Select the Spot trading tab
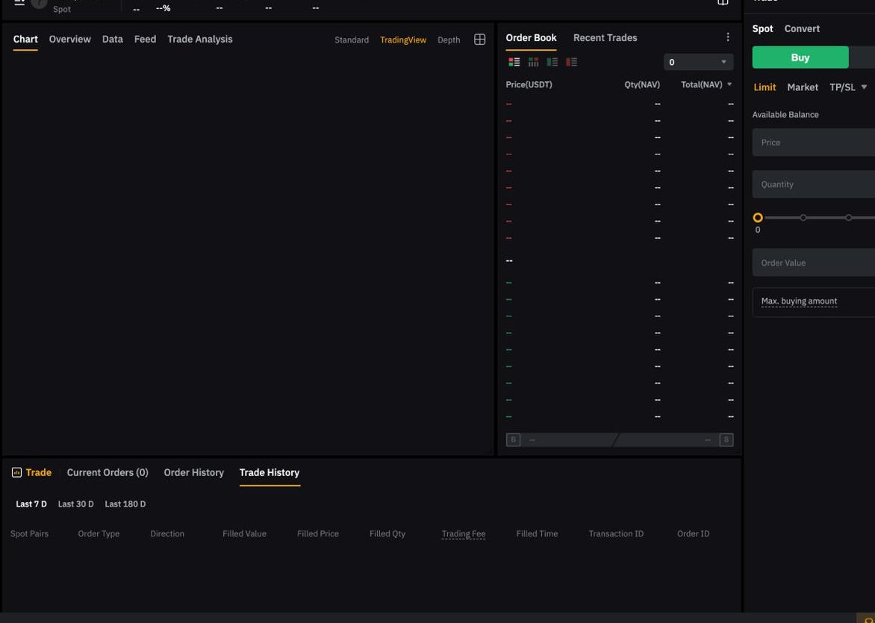The width and height of the screenshot is (875, 623). pyautogui.click(x=762, y=28)
